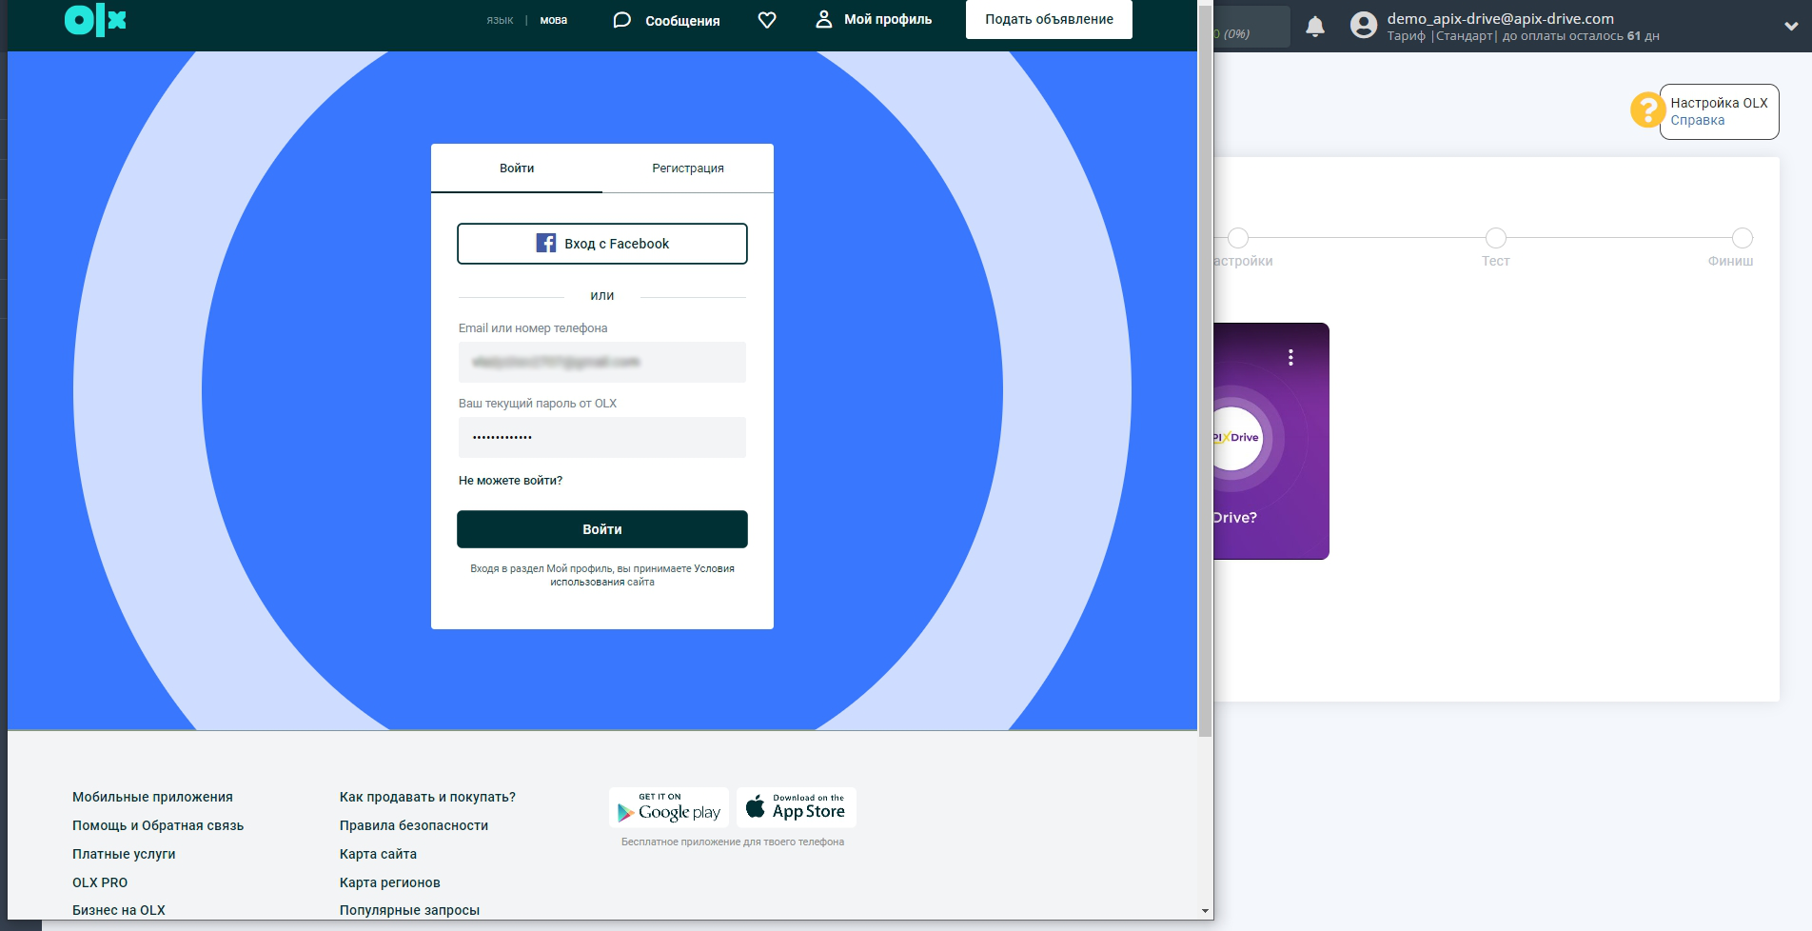
Task: Select the Настройки step marker
Action: [x=1238, y=238]
